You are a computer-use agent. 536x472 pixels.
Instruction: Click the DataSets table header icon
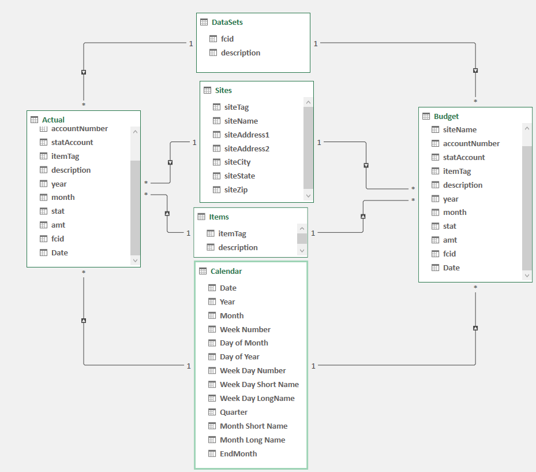click(x=204, y=23)
